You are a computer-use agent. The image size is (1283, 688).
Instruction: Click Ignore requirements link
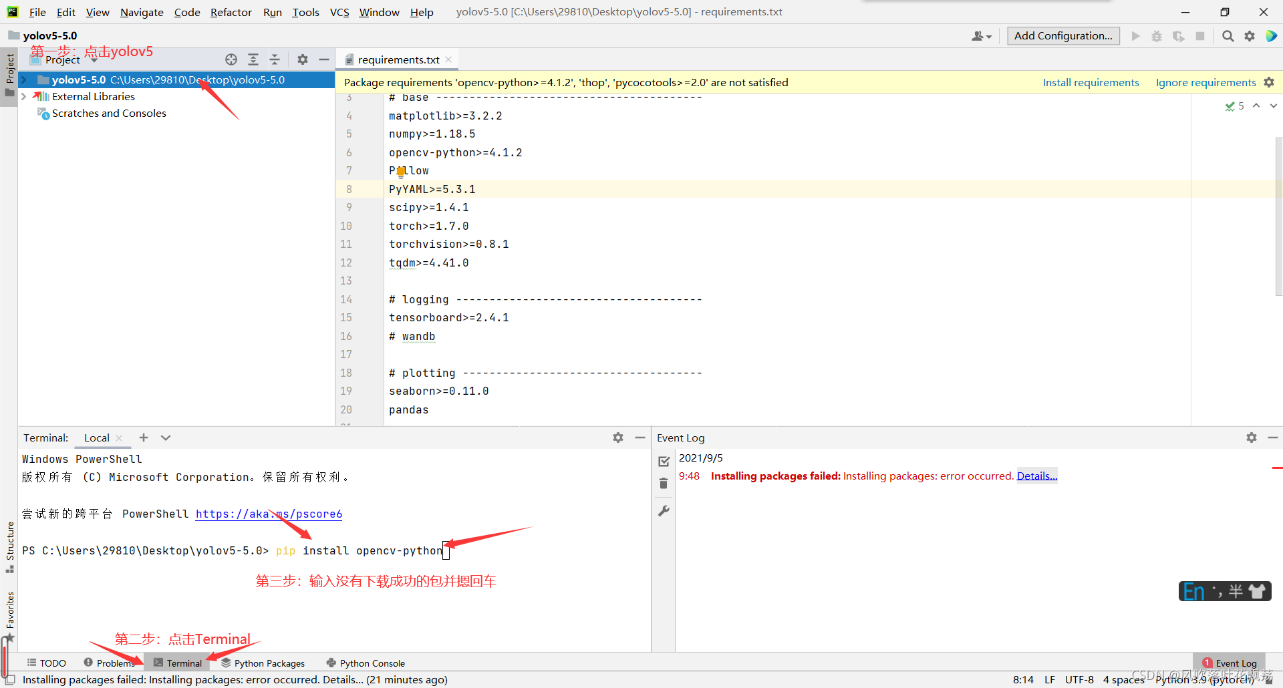click(x=1206, y=82)
